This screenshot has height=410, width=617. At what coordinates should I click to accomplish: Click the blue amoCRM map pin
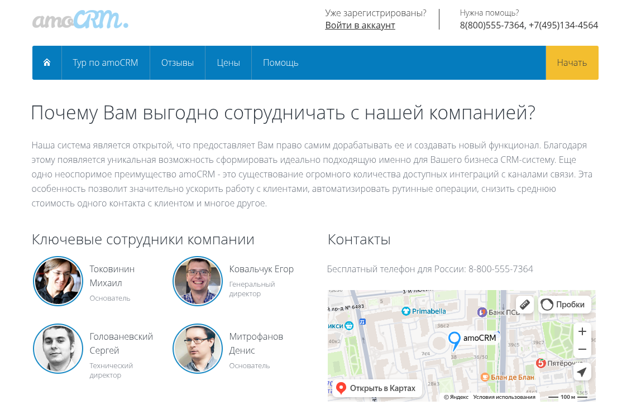[454, 340]
